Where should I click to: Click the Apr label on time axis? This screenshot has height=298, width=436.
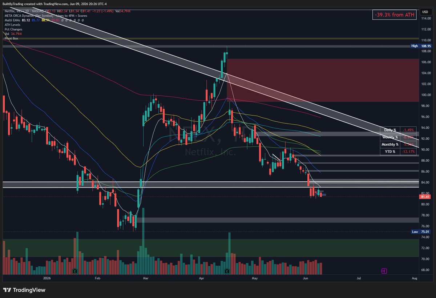tap(202, 278)
